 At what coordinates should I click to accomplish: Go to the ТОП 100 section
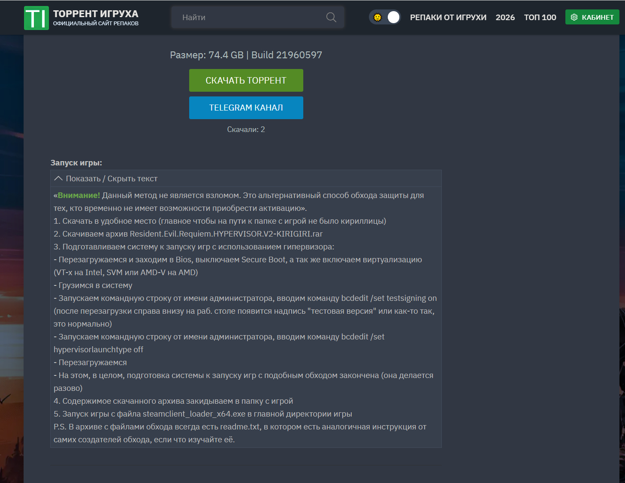[x=540, y=17]
